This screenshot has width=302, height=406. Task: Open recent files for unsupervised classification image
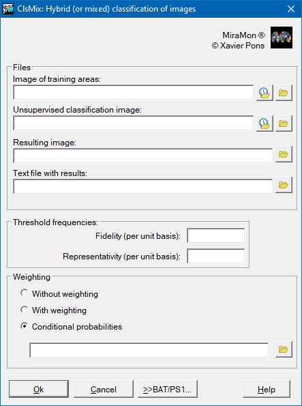coord(265,124)
